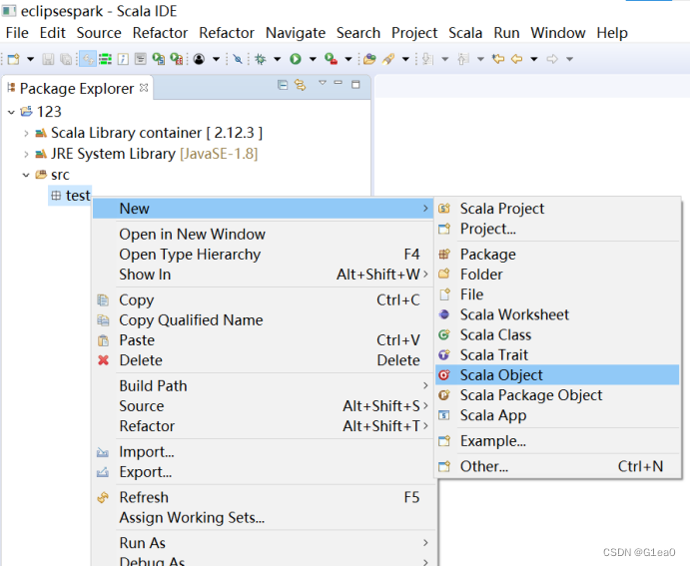Collapse the src folder node
The width and height of the screenshot is (691, 566).
tap(26, 176)
